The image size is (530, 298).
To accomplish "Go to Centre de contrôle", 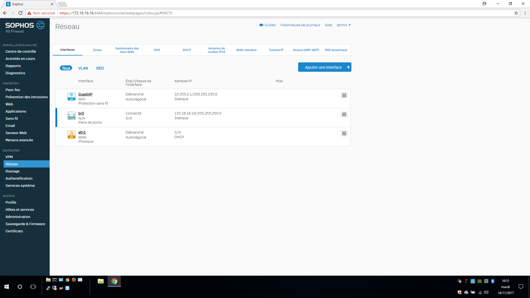I will [21, 52].
